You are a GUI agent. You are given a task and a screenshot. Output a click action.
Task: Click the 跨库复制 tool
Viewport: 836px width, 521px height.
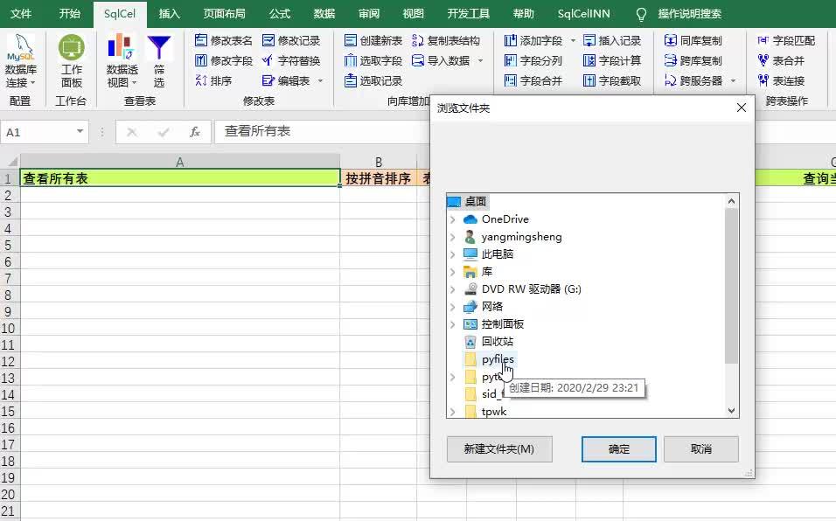[693, 60]
